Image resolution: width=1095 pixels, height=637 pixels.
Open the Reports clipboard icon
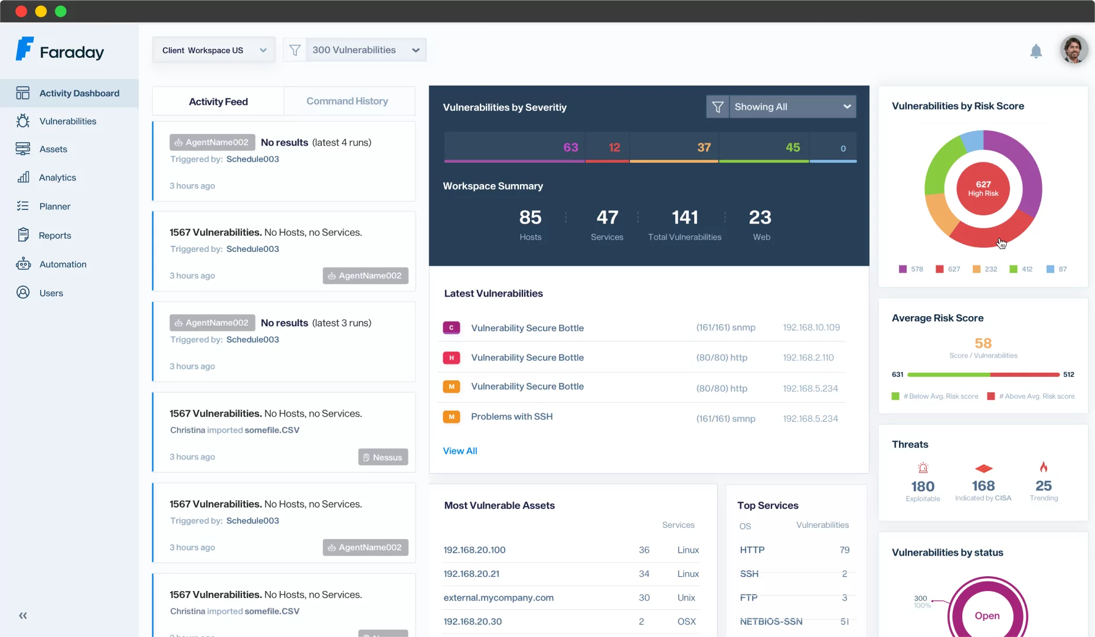pos(23,235)
